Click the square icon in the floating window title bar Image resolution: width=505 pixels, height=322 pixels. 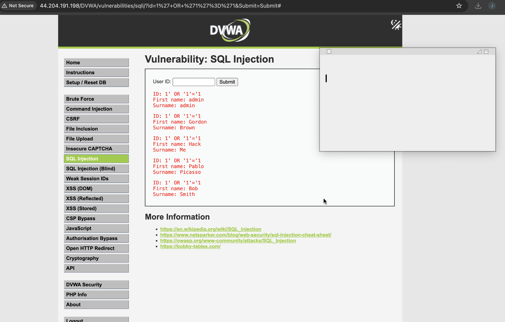(x=329, y=51)
